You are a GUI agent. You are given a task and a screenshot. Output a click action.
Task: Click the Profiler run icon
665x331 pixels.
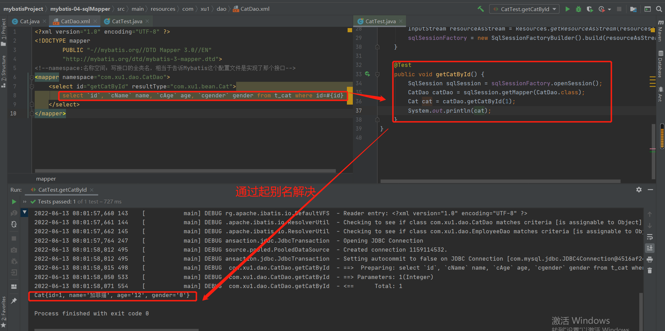coord(601,9)
